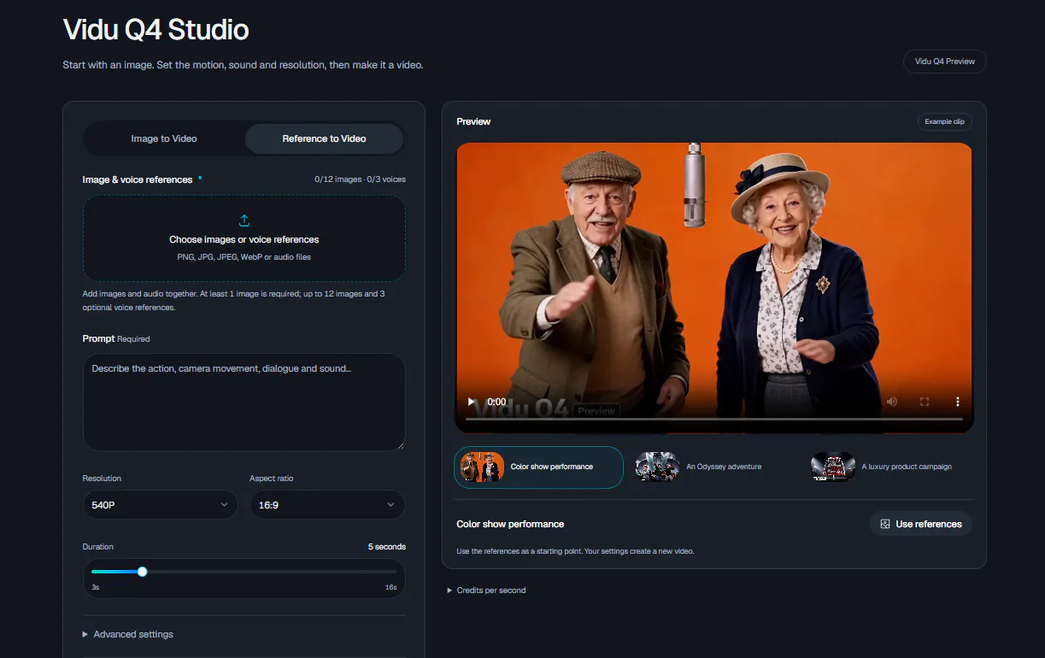Click the 5 seconds duration value
This screenshot has height=658, width=1045.
(x=387, y=547)
